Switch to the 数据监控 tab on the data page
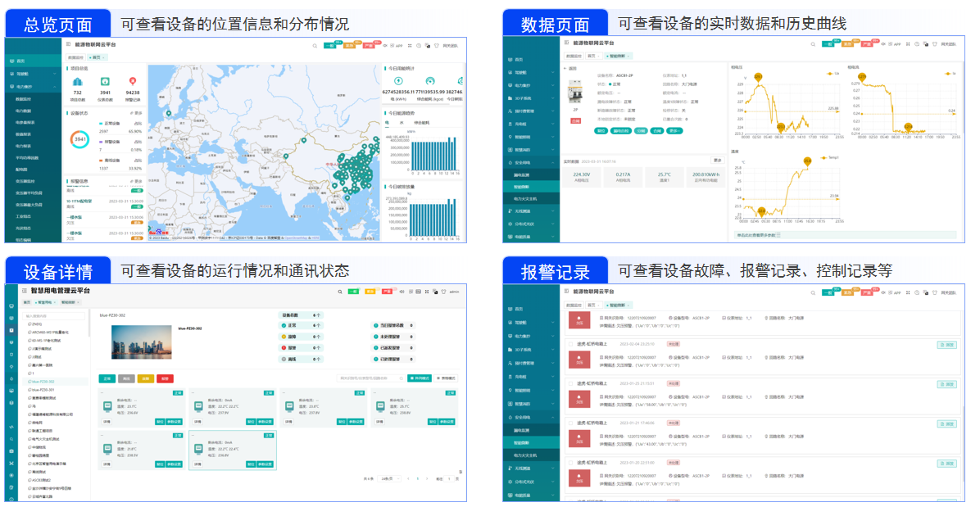The height and width of the screenshot is (507, 971). tap(573, 55)
